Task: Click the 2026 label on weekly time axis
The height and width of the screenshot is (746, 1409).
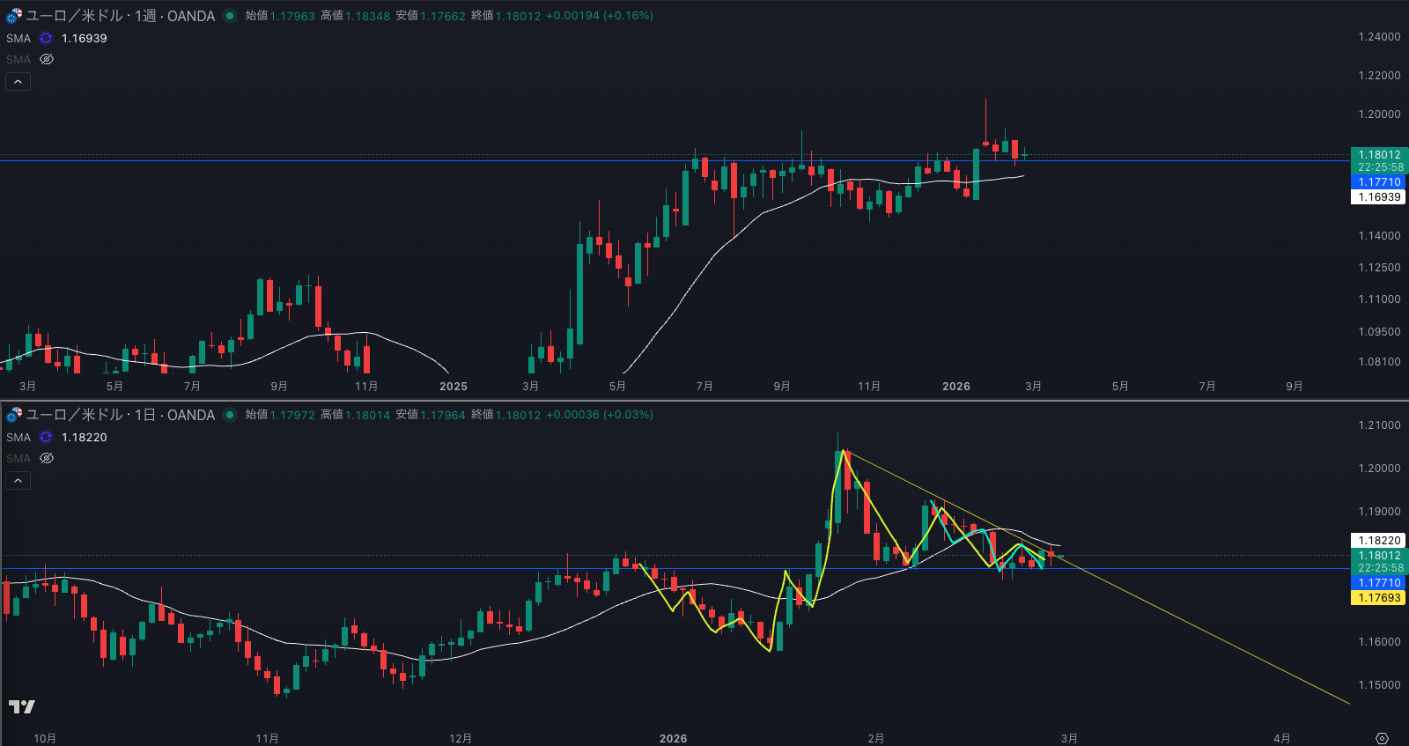Action: click(x=955, y=387)
